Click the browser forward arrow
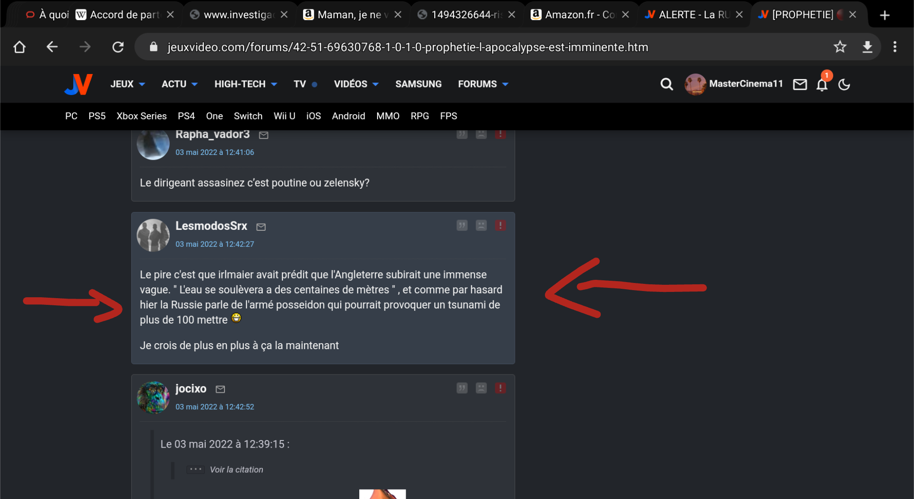Viewport: 914px width, 499px height. pos(85,47)
